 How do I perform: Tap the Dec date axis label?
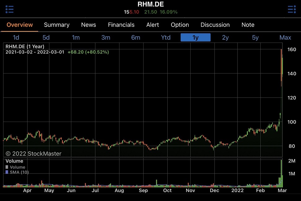point(215,190)
